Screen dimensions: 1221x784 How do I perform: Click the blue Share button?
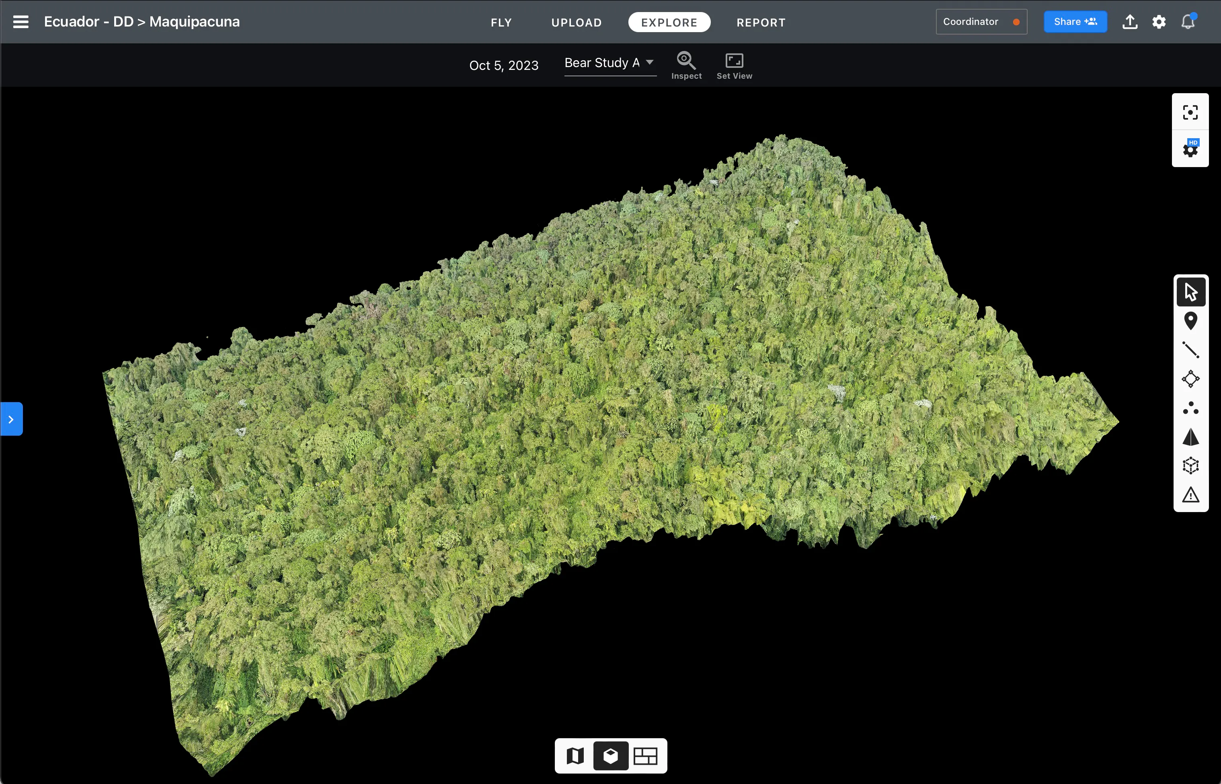1075,22
